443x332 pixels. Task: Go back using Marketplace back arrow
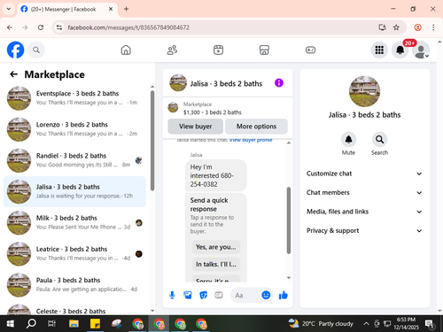coord(13,74)
